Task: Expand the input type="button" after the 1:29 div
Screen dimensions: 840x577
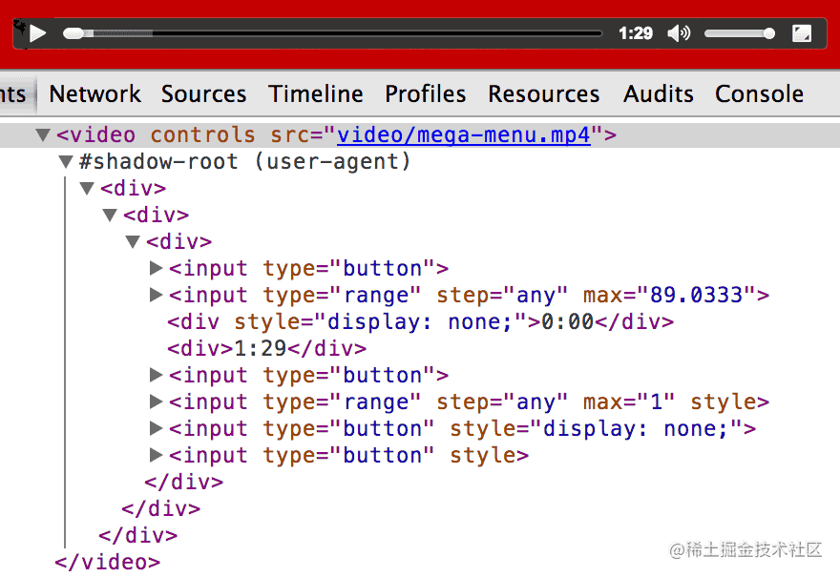Action: 156,375
